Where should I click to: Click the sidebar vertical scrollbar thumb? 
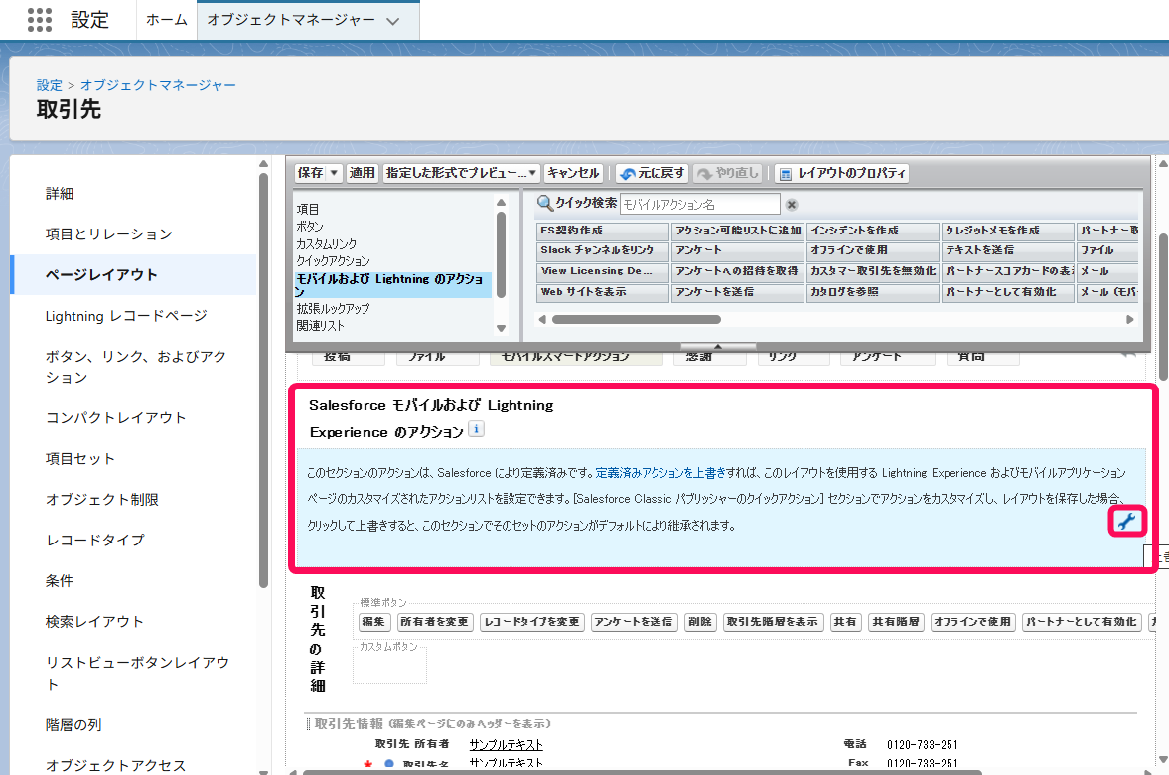(263, 381)
